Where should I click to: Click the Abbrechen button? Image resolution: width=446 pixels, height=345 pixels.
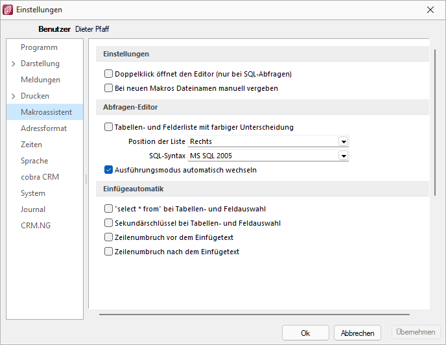coord(357,333)
